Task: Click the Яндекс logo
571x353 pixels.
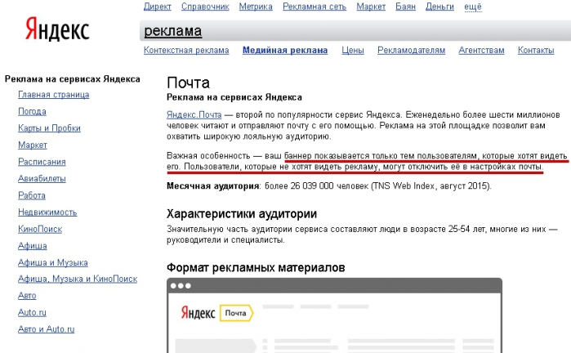Action: click(x=57, y=29)
